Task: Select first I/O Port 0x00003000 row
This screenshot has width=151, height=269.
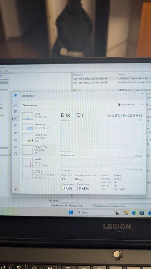Action: [x=112, y=79]
